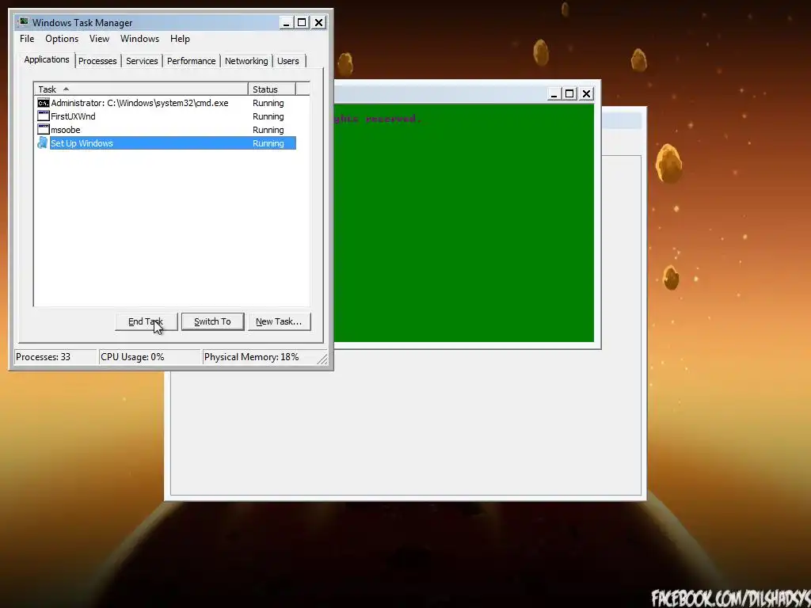Open the File menu
811x608 pixels.
(x=27, y=39)
